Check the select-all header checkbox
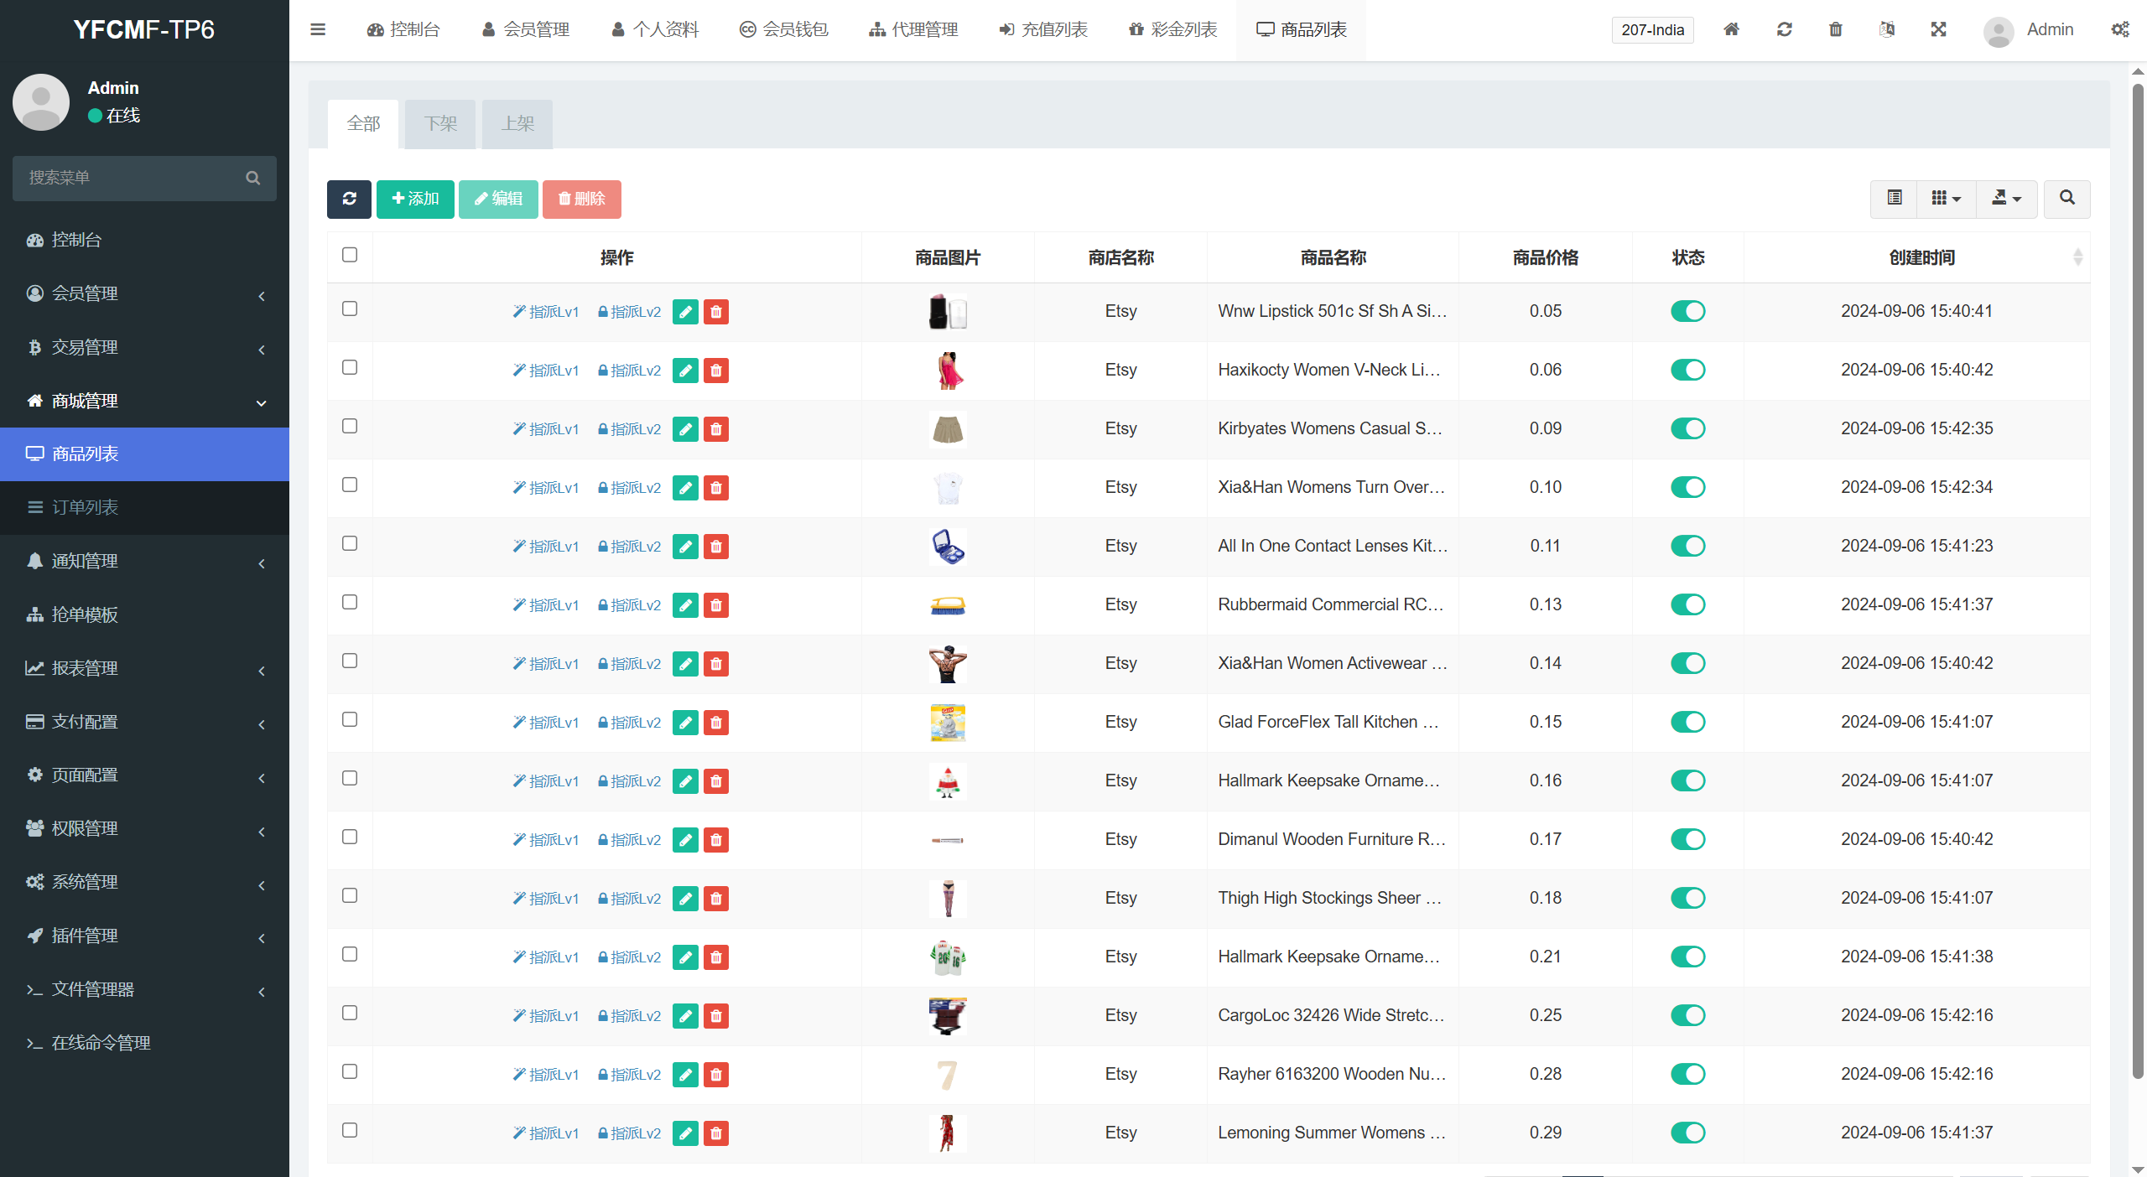Screen dimensions: 2147x1177 pos(350,255)
